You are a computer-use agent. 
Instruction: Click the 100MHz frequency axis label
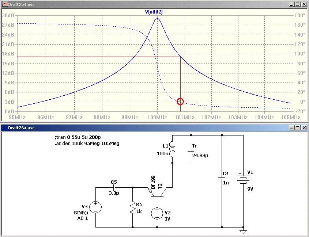coord(157,117)
